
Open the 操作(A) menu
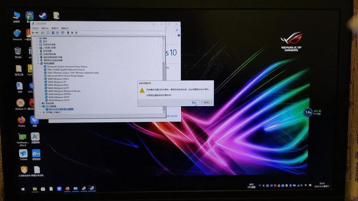45,28
